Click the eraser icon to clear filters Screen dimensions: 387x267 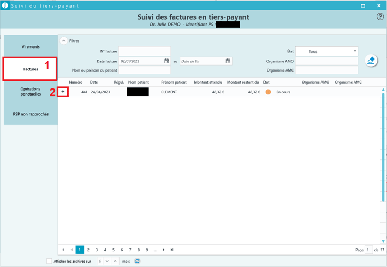pyautogui.click(x=371, y=61)
